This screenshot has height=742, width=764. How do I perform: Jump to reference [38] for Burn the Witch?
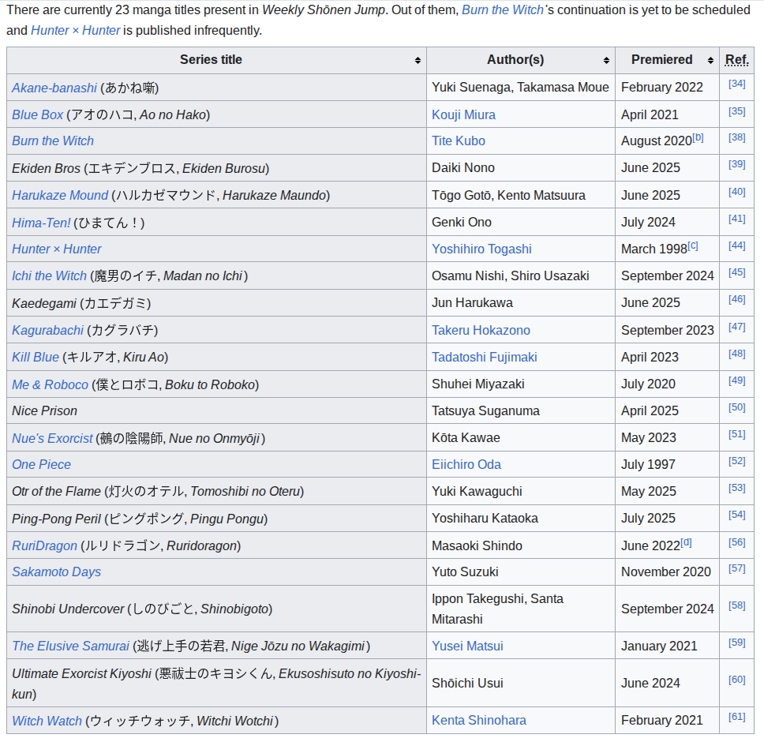pos(736,138)
